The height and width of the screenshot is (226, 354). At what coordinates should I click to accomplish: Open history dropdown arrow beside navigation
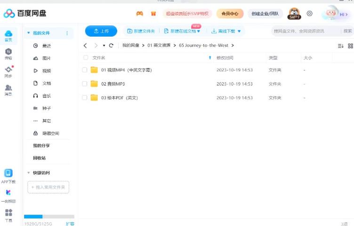104,46
